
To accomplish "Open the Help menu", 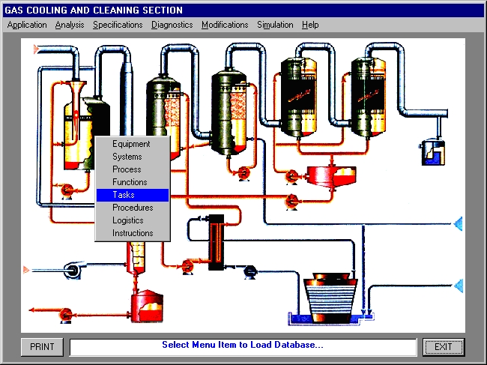I will tap(310, 25).
